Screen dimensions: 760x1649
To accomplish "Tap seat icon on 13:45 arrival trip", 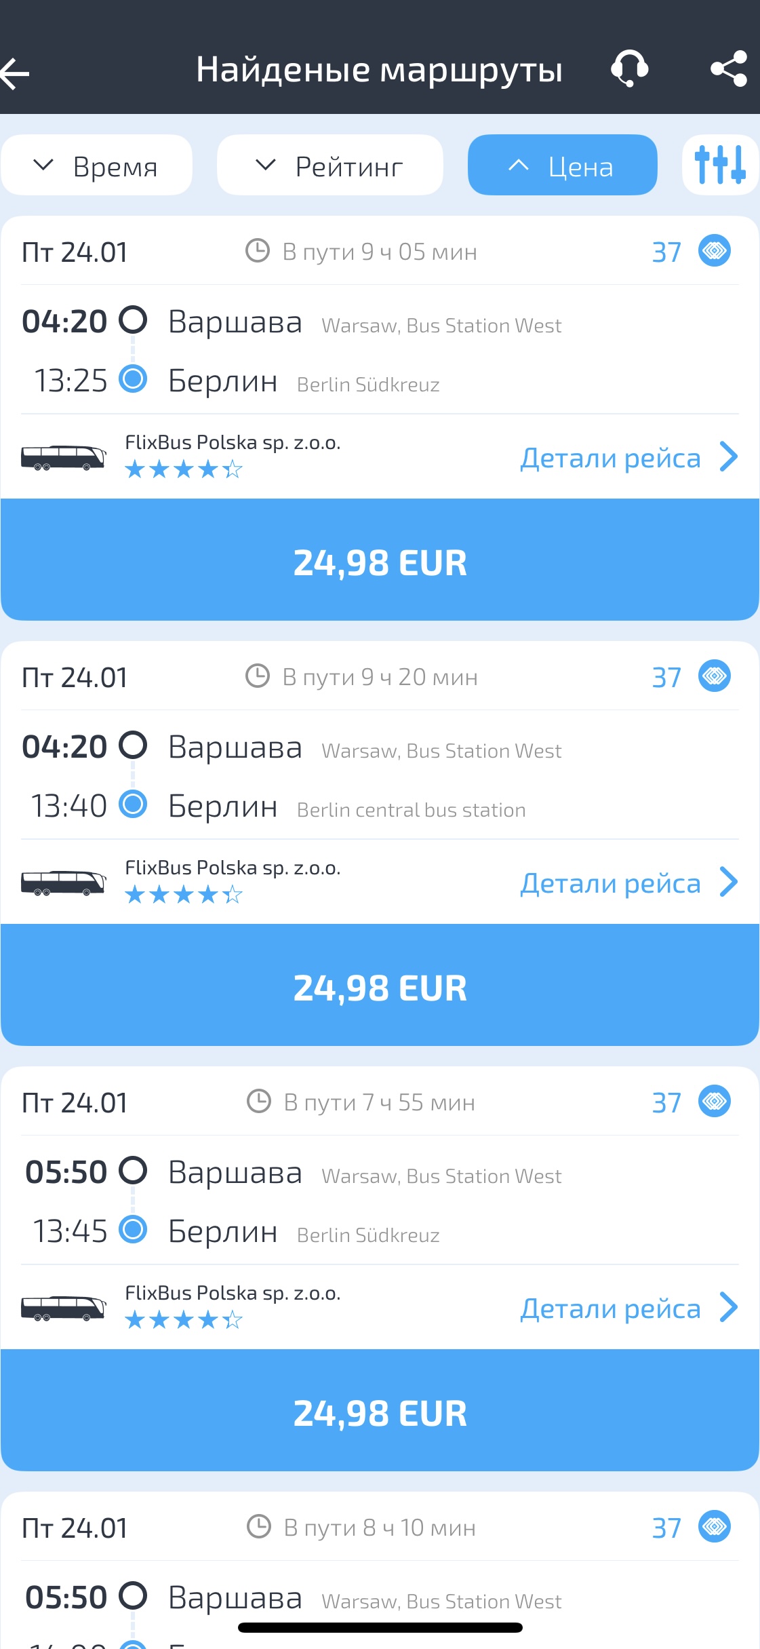I will click(x=714, y=1102).
